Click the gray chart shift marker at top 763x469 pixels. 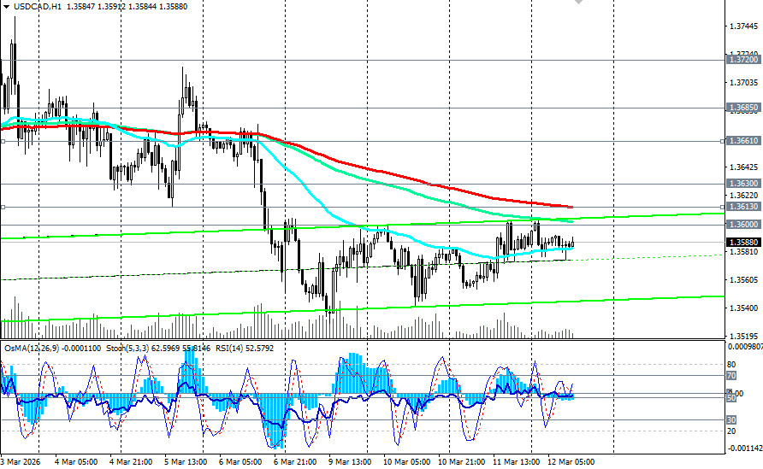pos(578,2)
